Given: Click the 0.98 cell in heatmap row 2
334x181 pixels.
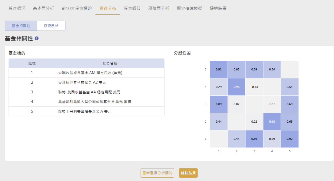Looking at the screenshot, I should (272, 122).
